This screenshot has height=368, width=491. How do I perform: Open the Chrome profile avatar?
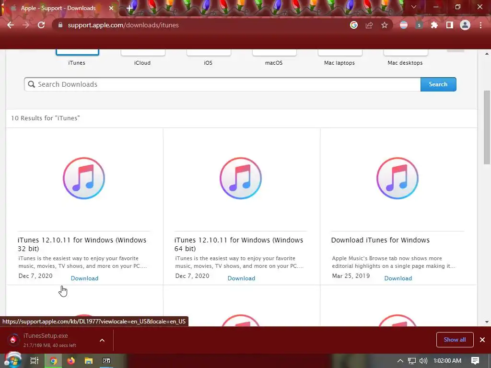coord(465,25)
